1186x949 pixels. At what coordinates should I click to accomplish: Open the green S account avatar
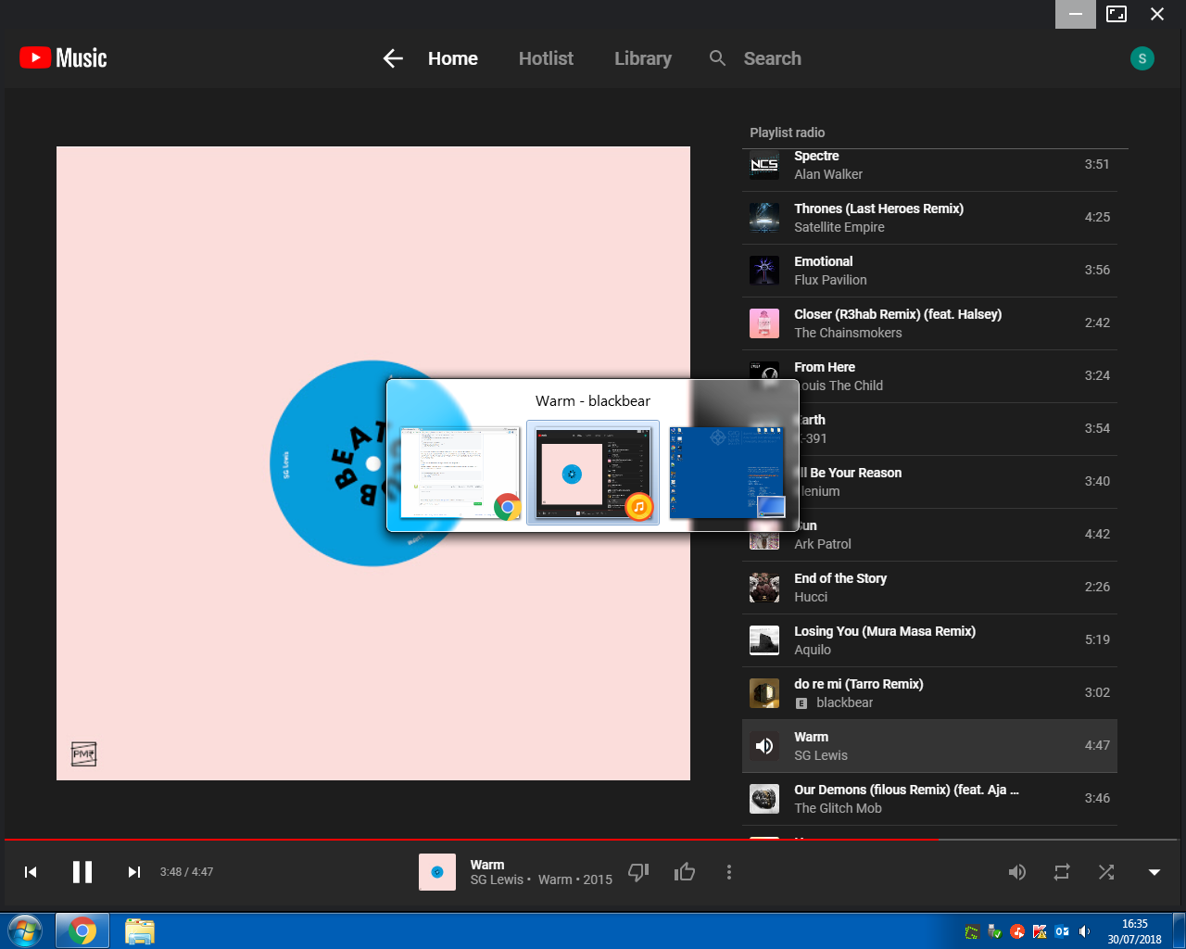pyautogui.click(x=1142, y=58)
